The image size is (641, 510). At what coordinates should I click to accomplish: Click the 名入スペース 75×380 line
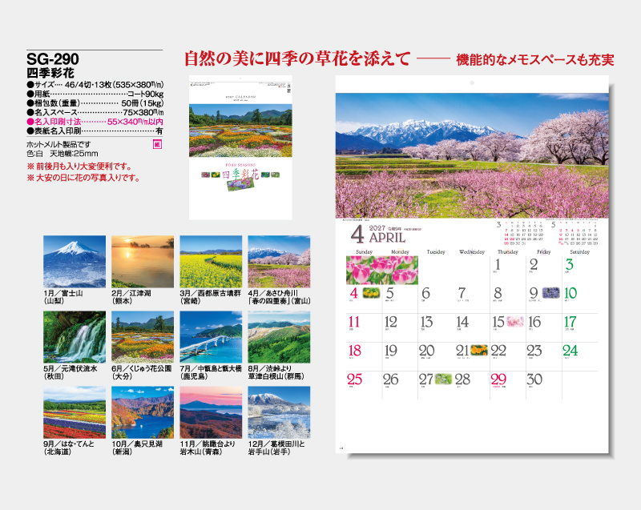95,112
